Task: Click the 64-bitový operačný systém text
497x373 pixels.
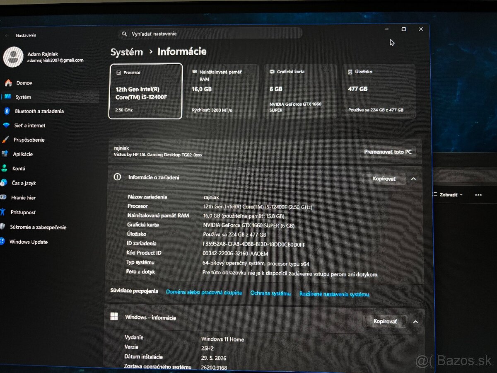Action: [x=256, y=264]
